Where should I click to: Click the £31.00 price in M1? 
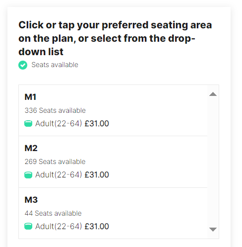point(97,124)
